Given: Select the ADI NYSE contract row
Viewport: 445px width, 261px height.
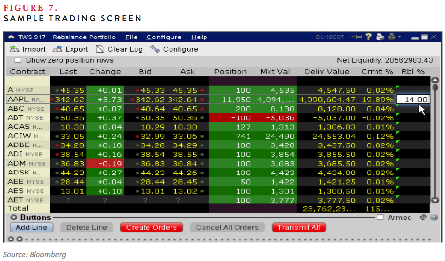Looking at the screenshot, I should pos(217,154).
